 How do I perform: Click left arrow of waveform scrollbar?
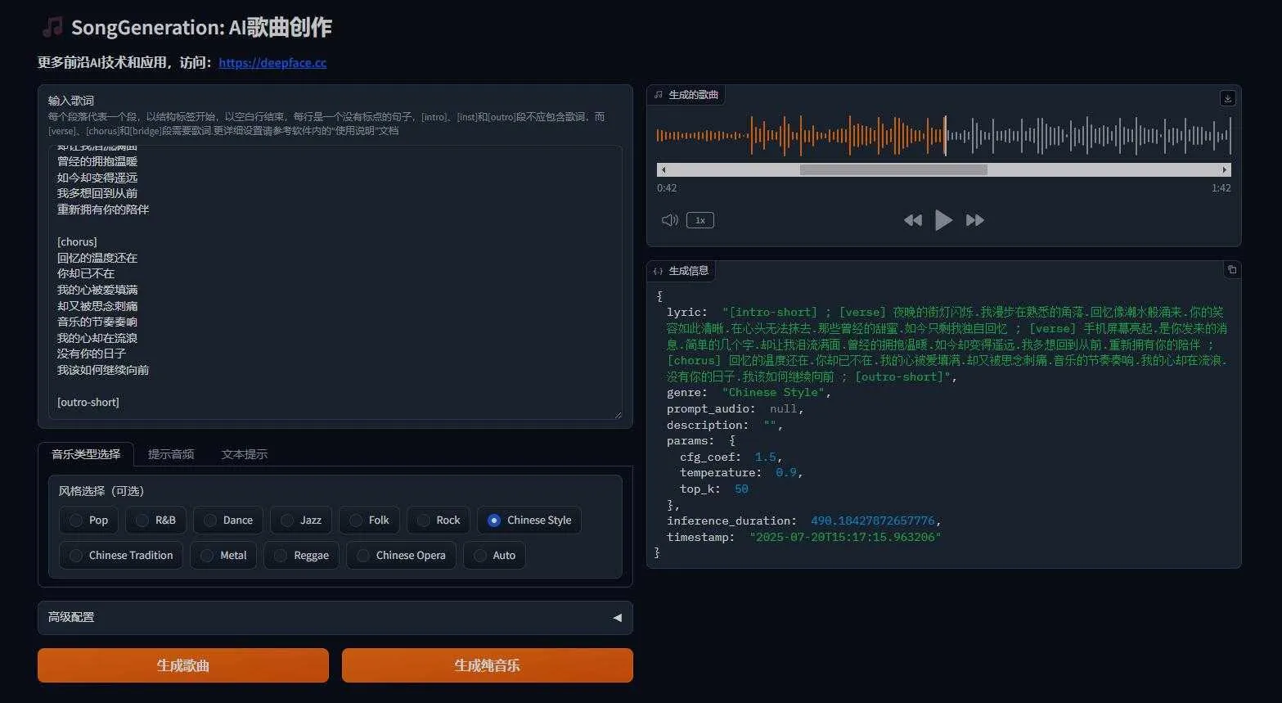663,170
